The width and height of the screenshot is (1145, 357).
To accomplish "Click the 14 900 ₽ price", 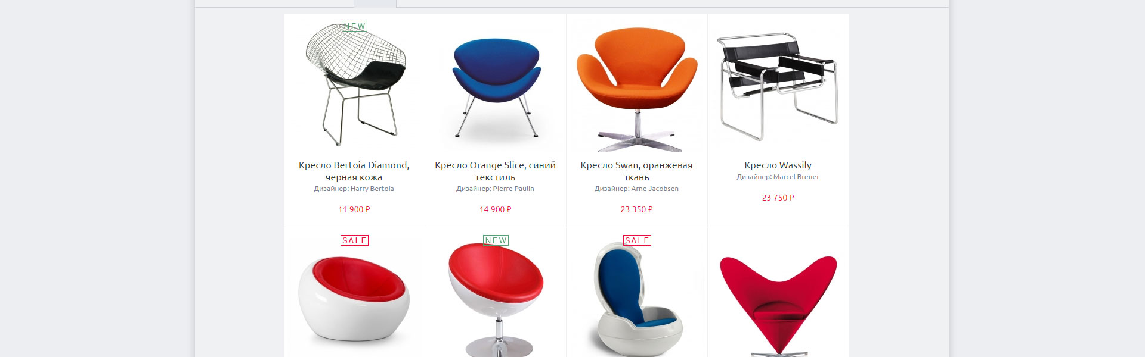I will point(496,209).
